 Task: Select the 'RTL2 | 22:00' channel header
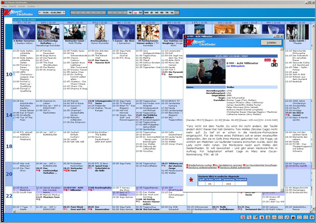[99, 23]
